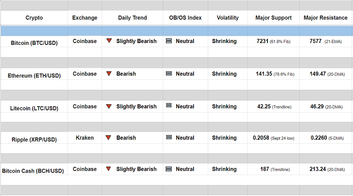
Task: Click the 7231 Bitcoin major support value
Action: [263, 41]
